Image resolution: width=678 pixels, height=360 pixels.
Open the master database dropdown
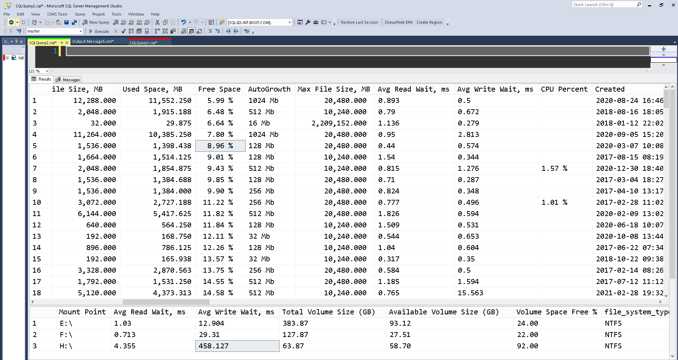(x=80, y=31)
